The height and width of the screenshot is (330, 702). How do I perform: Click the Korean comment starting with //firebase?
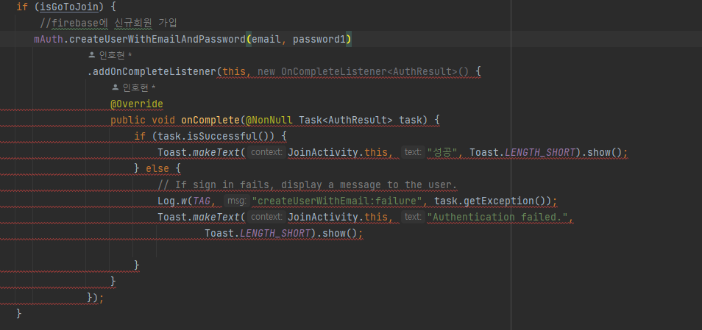[x=108, y=24]
